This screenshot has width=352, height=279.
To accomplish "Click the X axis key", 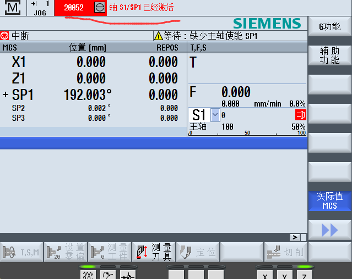I will tap(265, 275).
